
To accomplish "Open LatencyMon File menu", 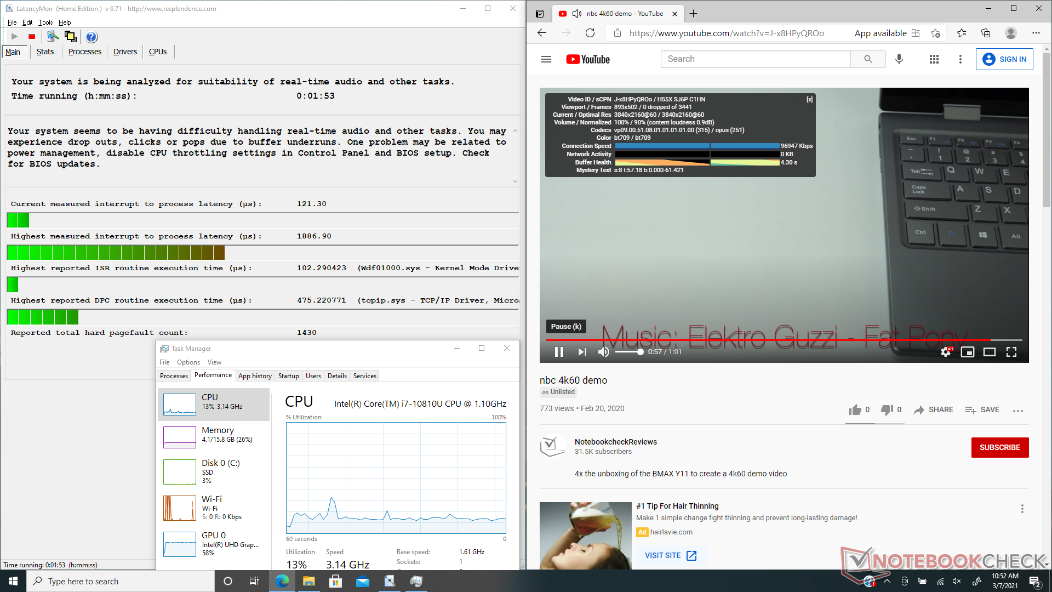I will tap(12, 22).
